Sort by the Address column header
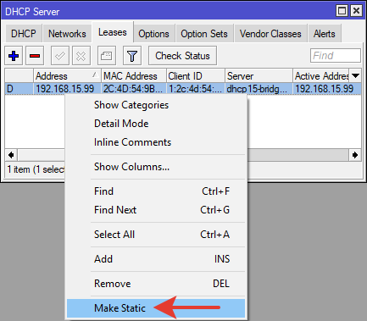 [x=67, y=75]
